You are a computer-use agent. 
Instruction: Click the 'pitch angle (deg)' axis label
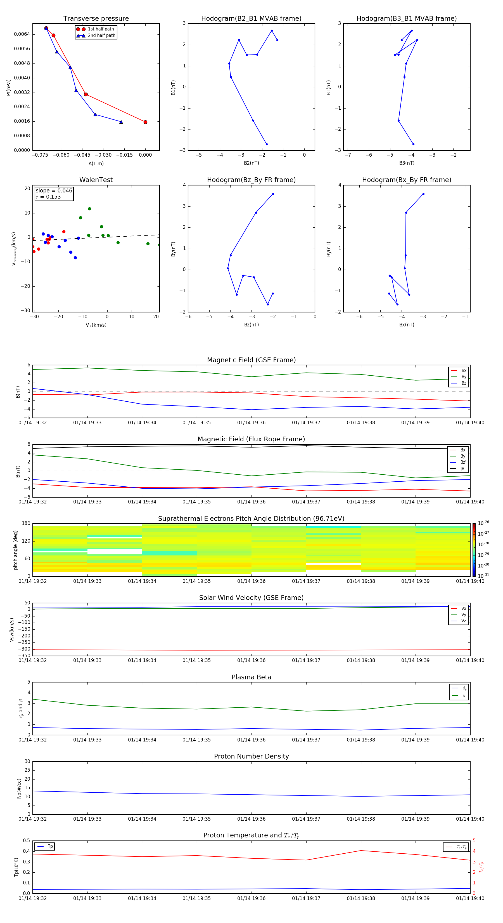click(15, 550)
